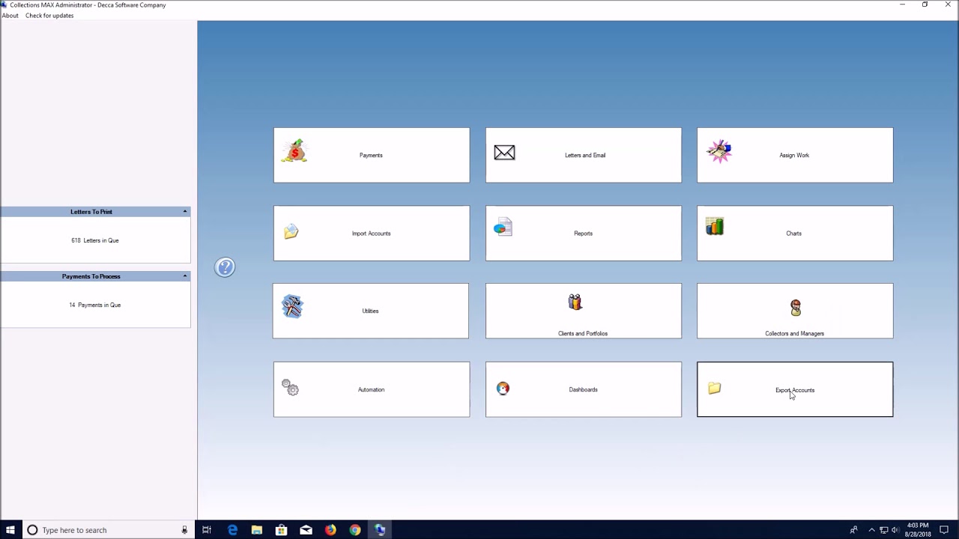Open the network status tray icon

883,530
